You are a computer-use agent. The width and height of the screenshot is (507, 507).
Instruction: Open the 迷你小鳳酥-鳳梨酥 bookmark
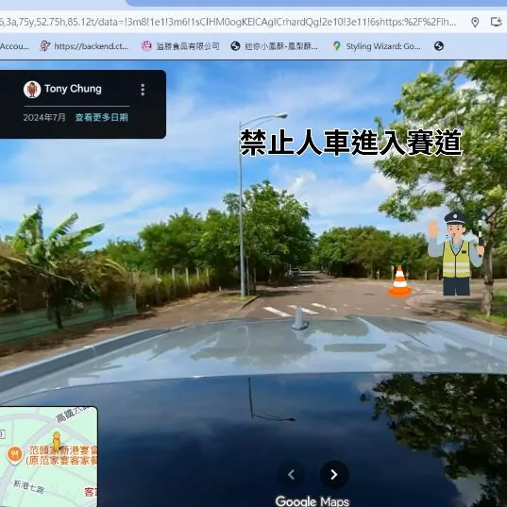pyautogui.click(x=274, y=46)
